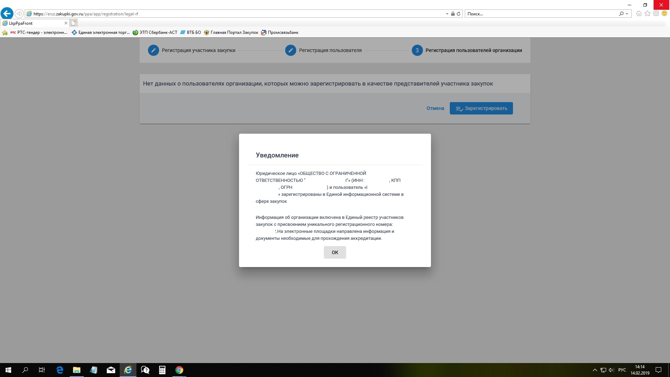Open the РТС-тендер favorites bar item
Viewport: 670px width, 377px height.
(39, 32)
